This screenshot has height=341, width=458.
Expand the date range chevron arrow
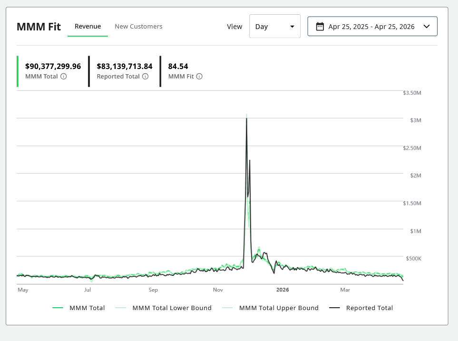(x=427, y=27)
